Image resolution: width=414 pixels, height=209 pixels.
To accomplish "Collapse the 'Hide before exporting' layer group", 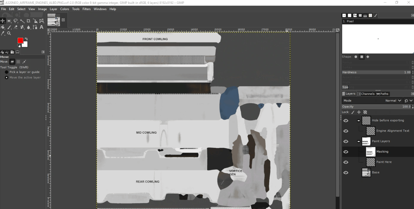I will 358,121.
